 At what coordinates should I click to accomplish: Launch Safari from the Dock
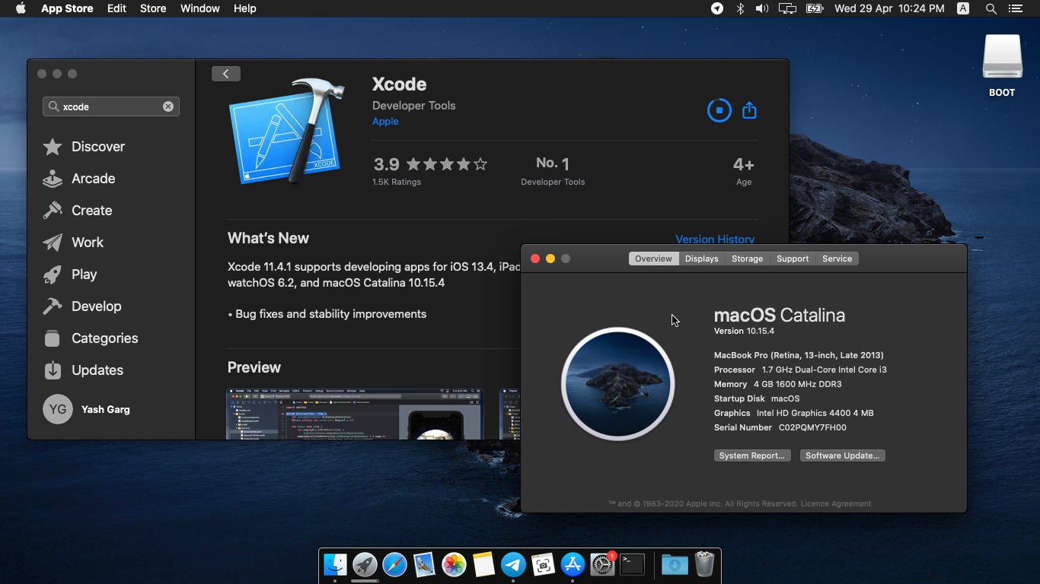(394, 564)
